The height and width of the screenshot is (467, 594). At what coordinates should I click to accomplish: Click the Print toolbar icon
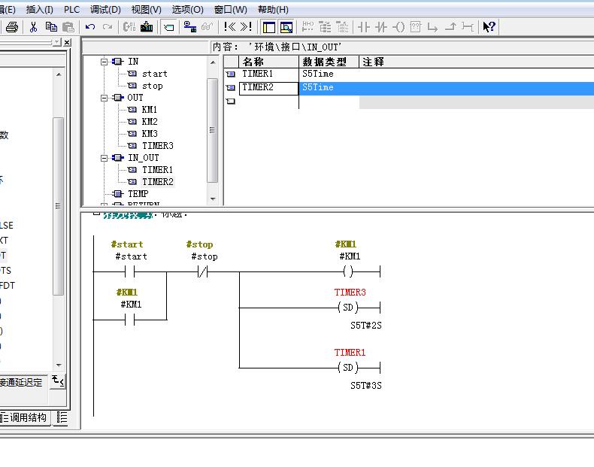[x=12, y=27]
